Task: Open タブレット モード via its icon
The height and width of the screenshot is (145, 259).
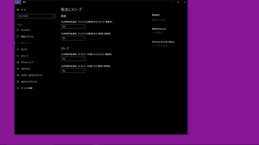Action: coord(18,62)
